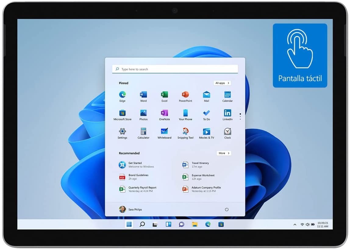
Task: Click the Wi-Fi icon in system tray
Action: tap(302, 225)
